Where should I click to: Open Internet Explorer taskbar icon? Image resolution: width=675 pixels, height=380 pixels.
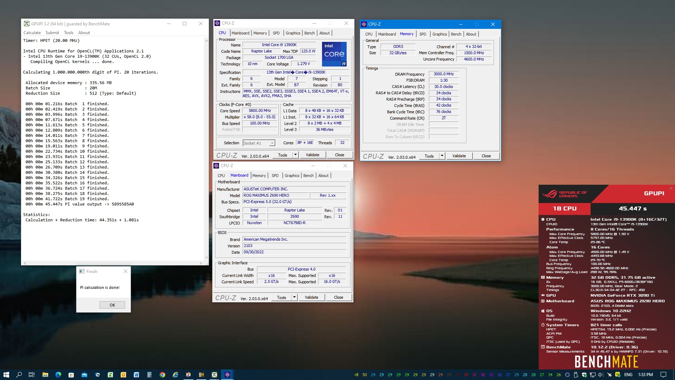(x=175, y=375)
